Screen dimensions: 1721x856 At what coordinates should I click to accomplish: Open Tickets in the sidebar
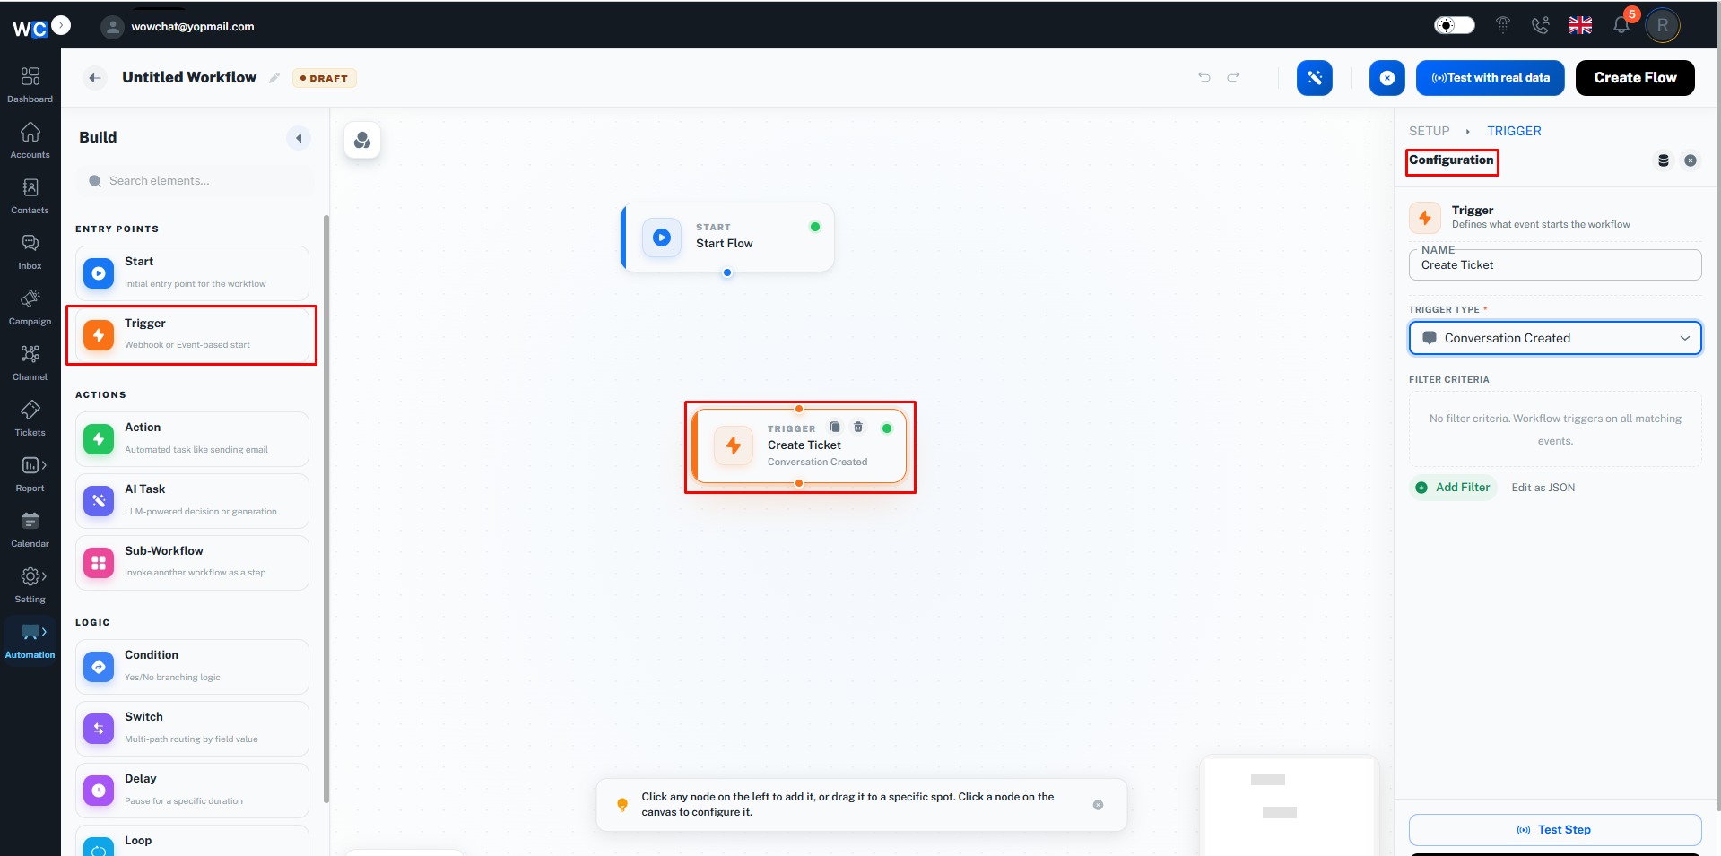[30, 418]
